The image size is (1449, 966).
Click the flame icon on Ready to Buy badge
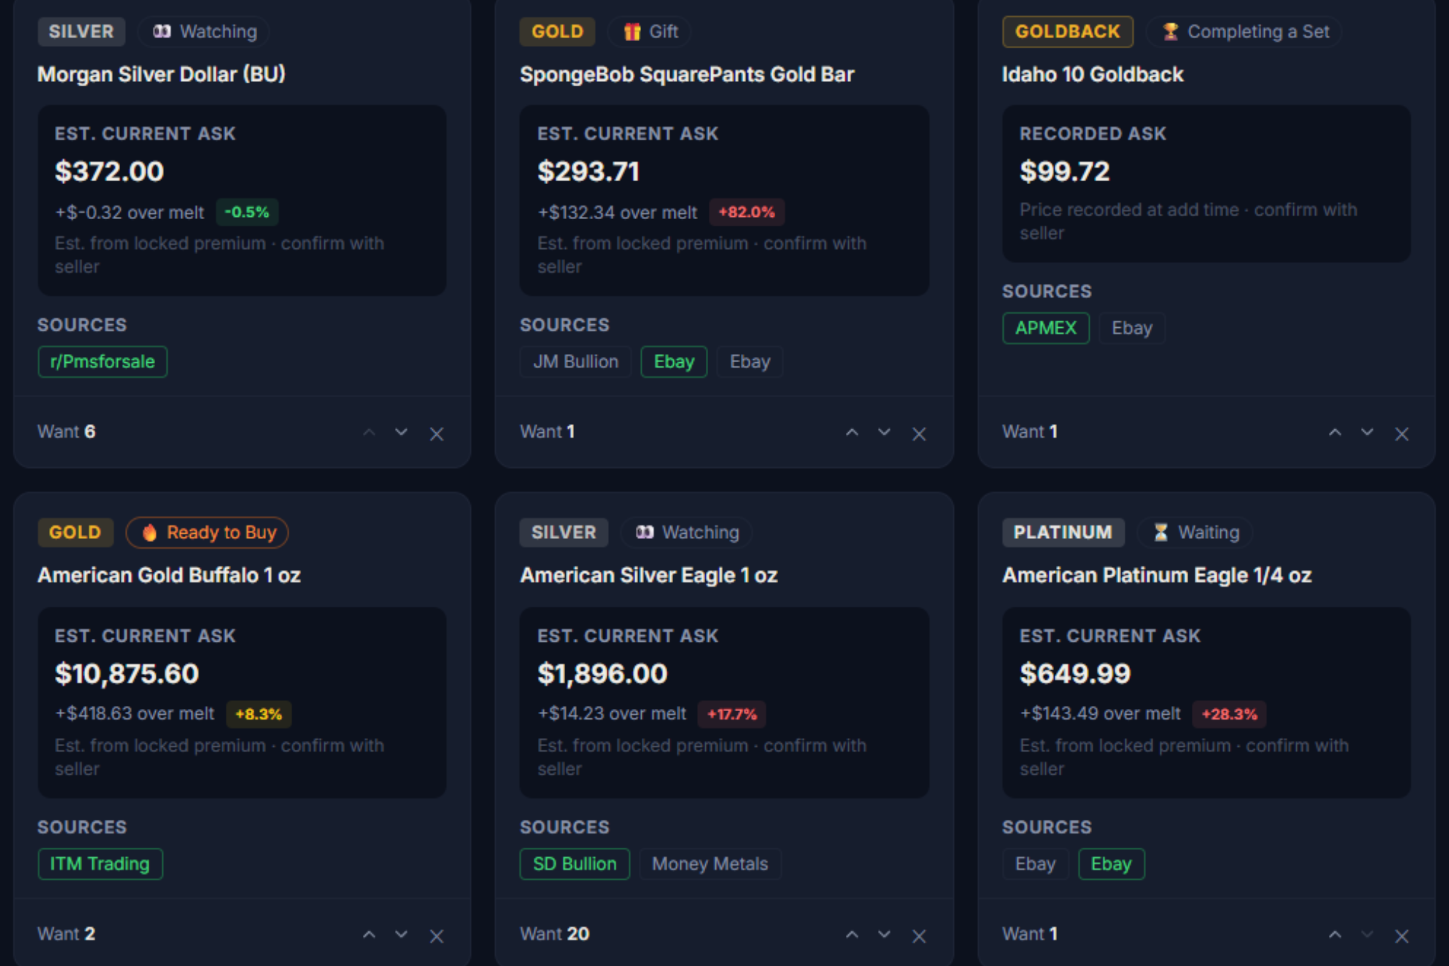point(150,533)
